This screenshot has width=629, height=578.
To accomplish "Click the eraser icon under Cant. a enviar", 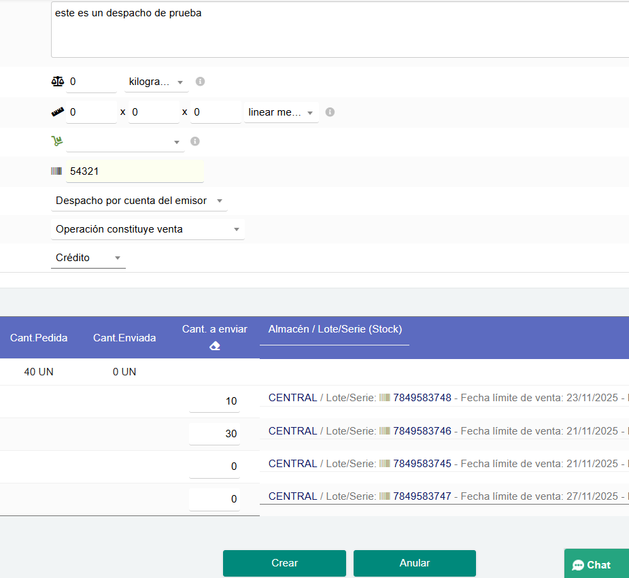I will point(215,346).
